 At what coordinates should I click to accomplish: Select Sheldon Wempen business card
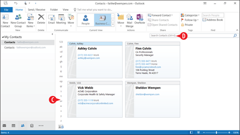pyautogui.click(x=153, y=99)
